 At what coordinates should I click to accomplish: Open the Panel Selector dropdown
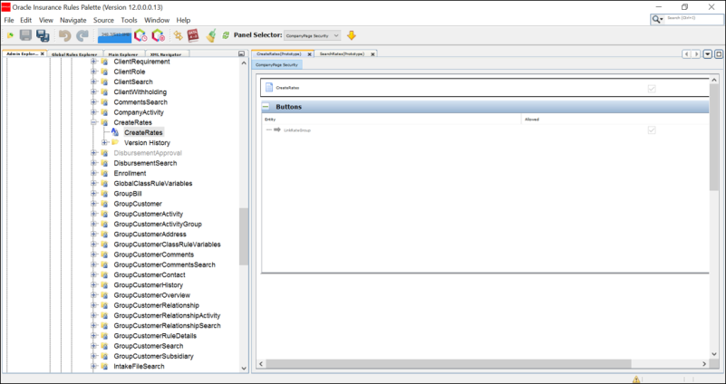(x=312, y=35)
